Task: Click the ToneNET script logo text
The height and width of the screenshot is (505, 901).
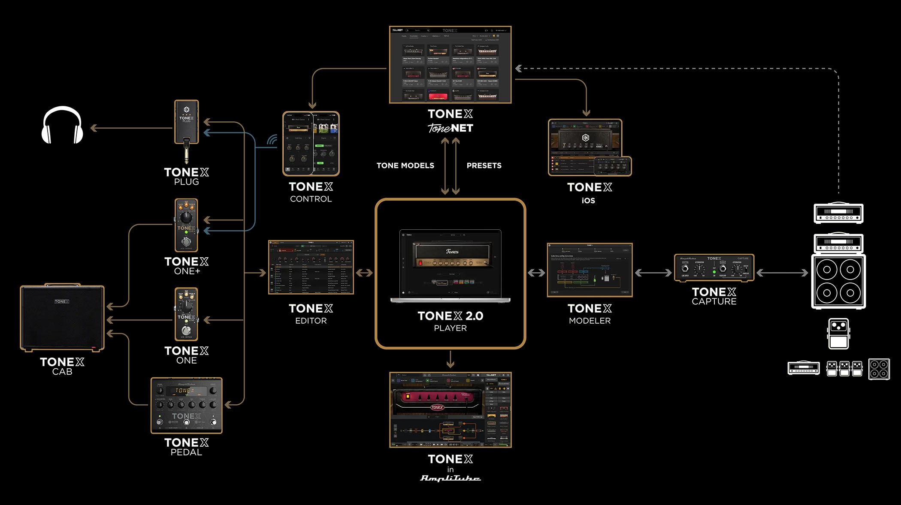Action: pyautogui.click(x=450, y=128)
